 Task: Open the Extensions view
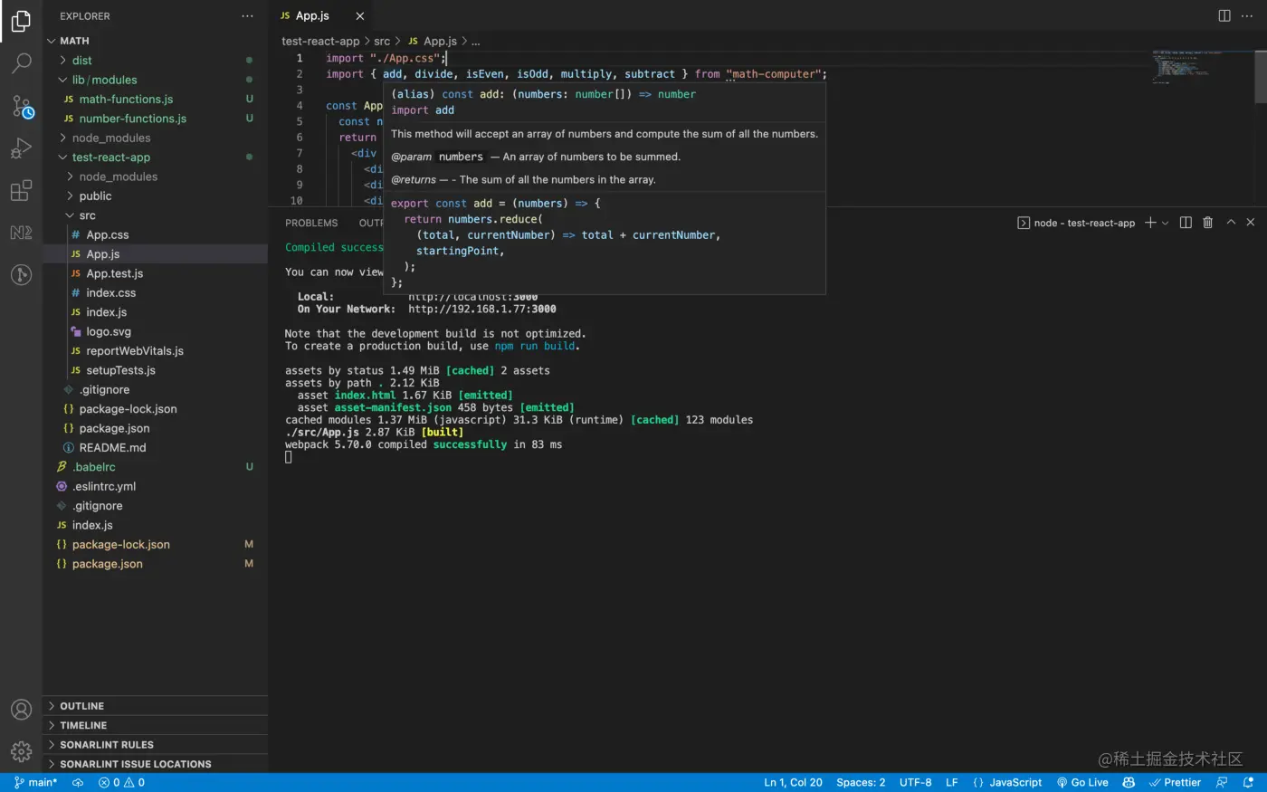pos(21,190)
